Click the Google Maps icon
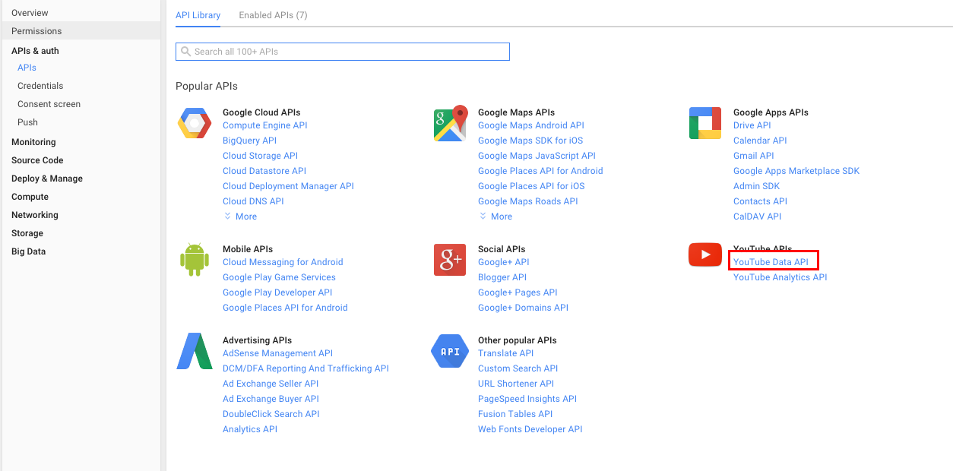Screen dimensions: 953x471 tap(450, 124)
